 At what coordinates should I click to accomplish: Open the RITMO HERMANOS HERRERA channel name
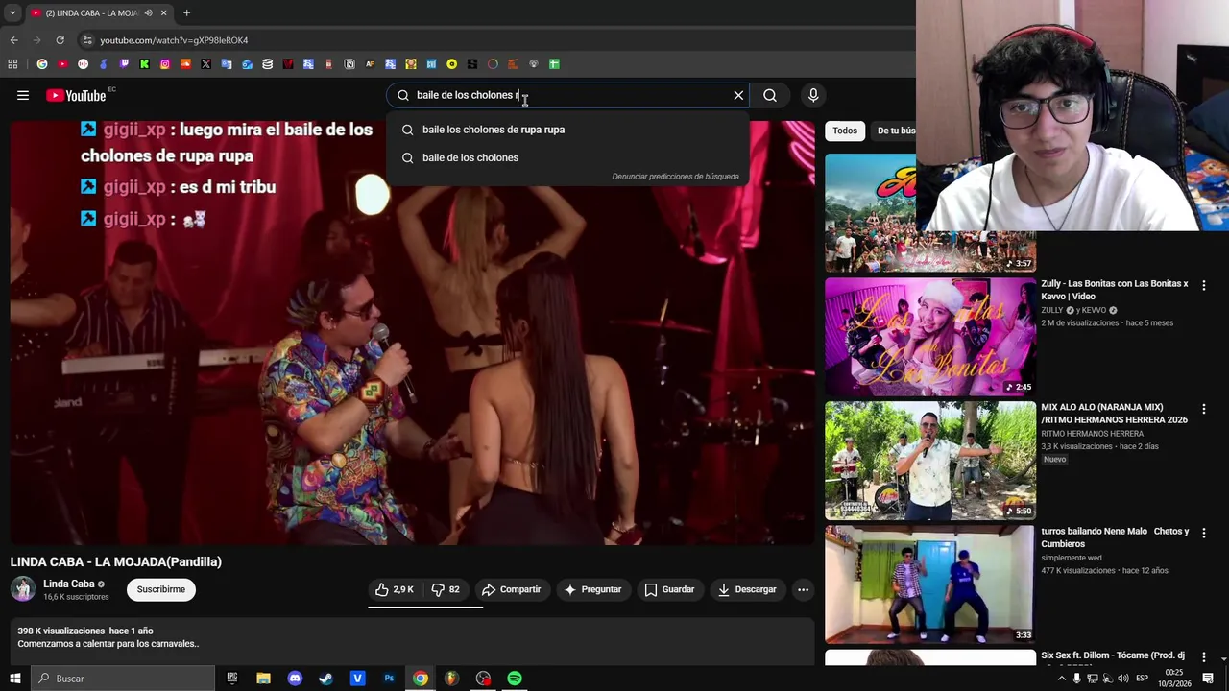1092,434
